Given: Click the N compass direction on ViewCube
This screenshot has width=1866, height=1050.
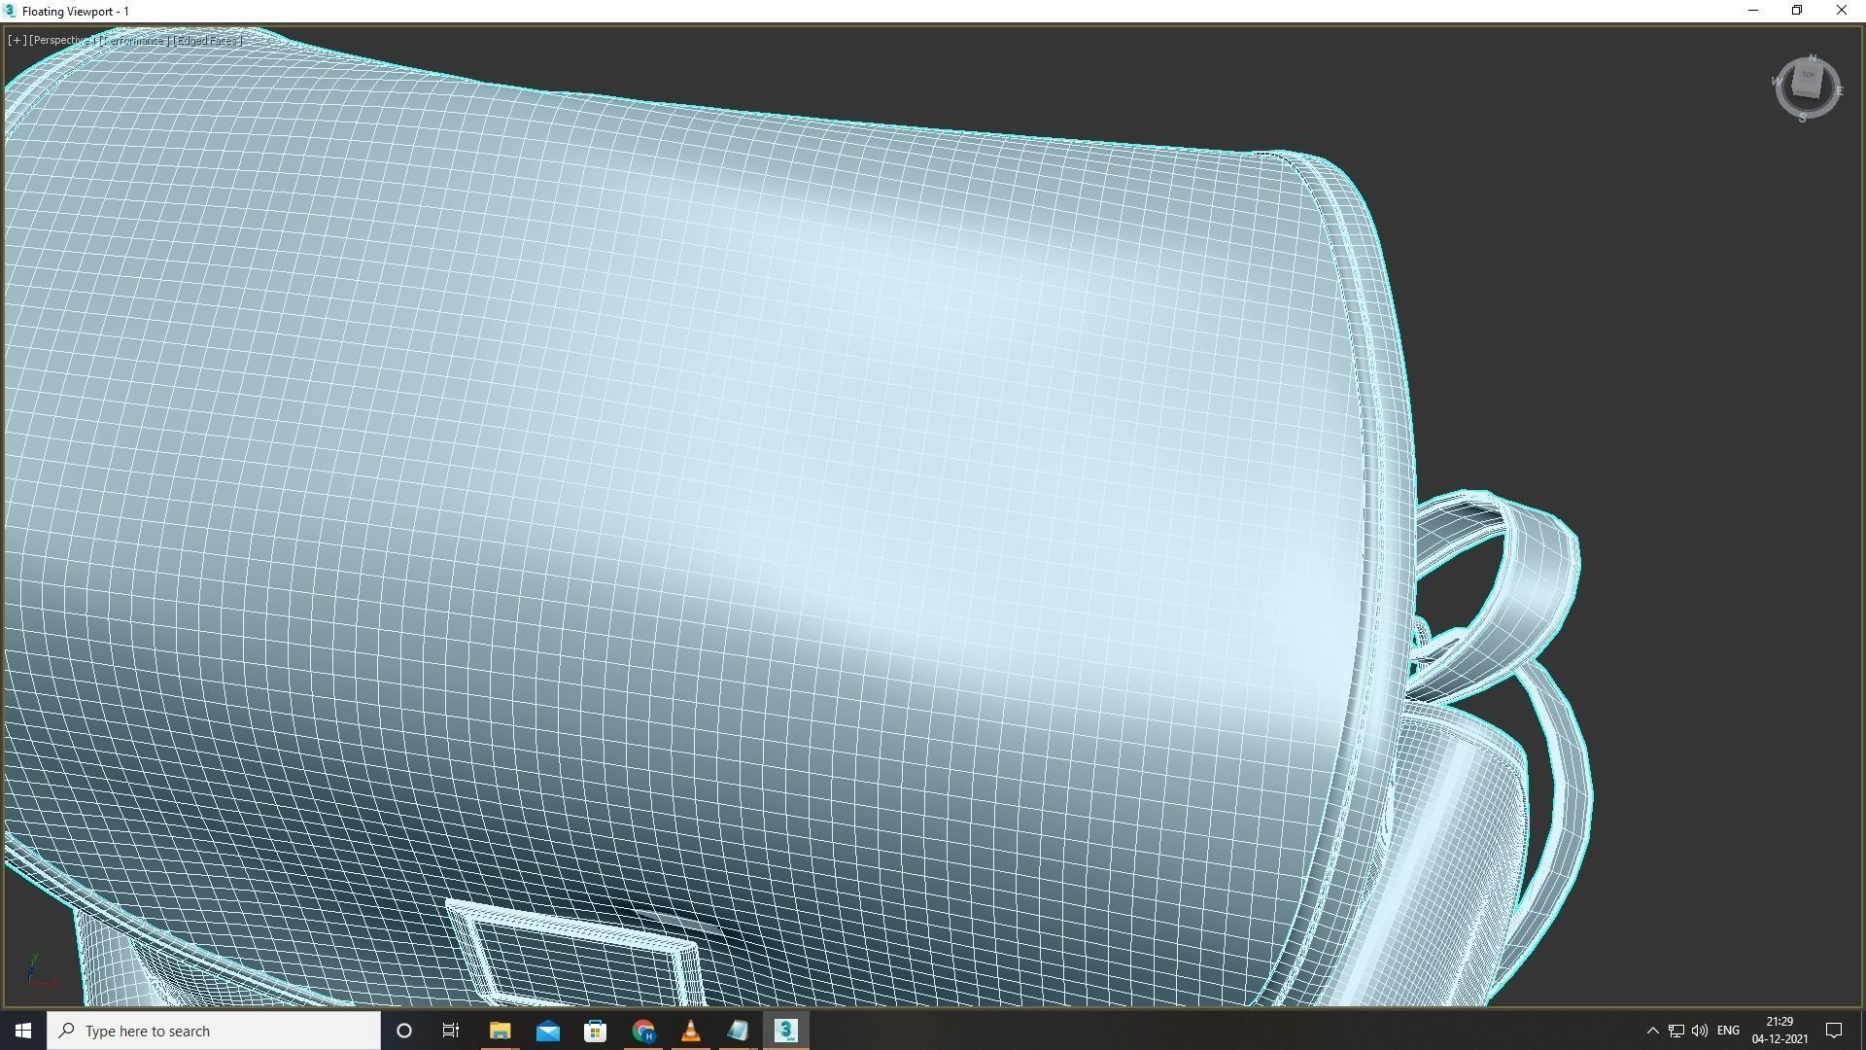Looking at the screenshot, I should (1813, 58).
